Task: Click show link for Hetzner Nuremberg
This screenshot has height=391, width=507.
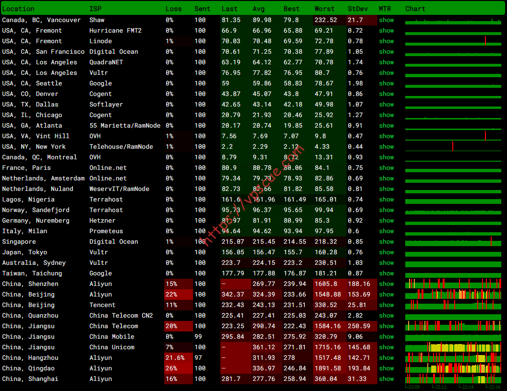Action: coord(386,221)
